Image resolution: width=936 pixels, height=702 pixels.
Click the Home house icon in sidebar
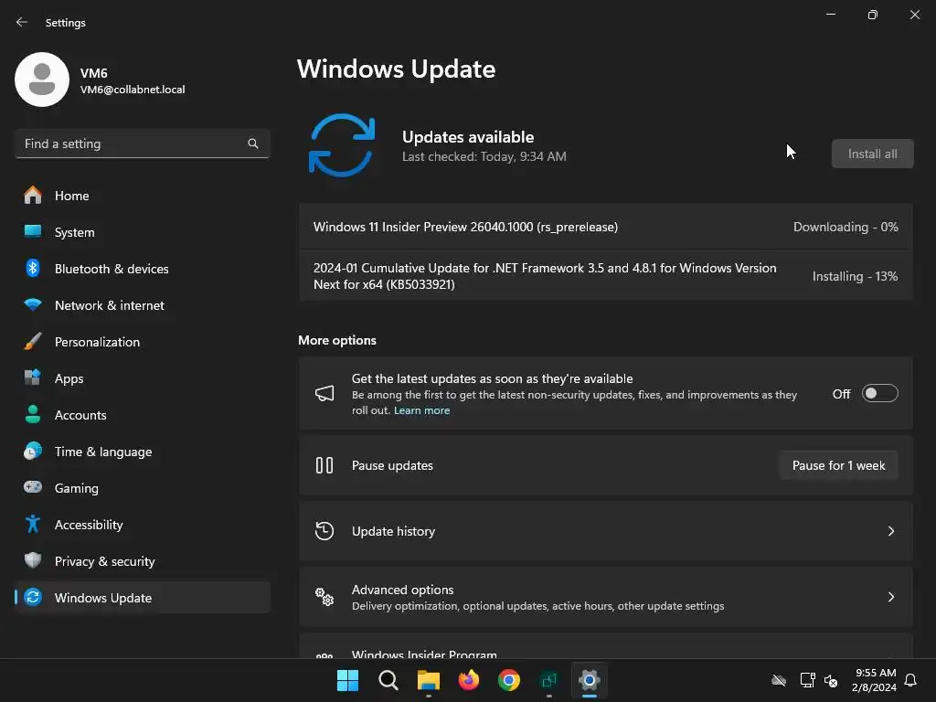tap(33, 196)
